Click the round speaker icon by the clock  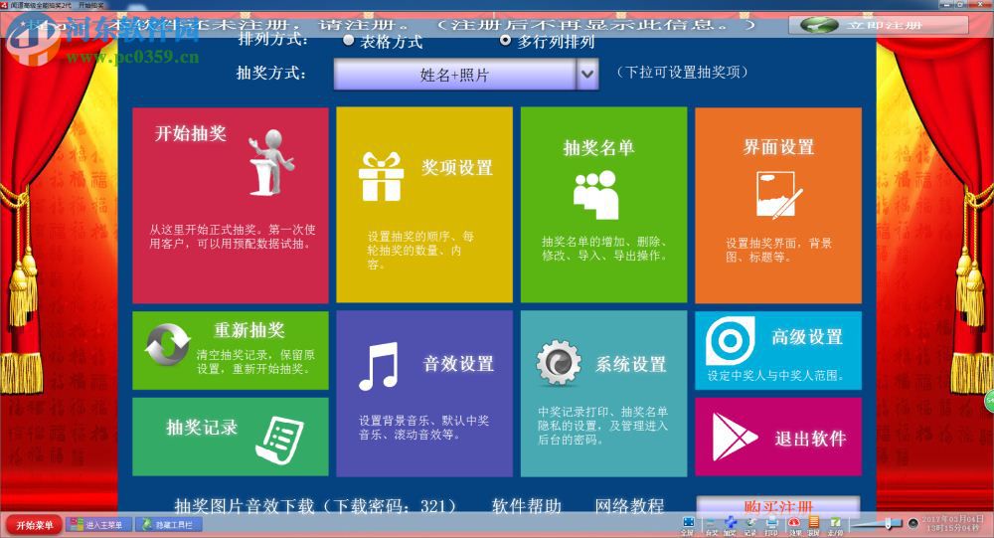point(912,523)
